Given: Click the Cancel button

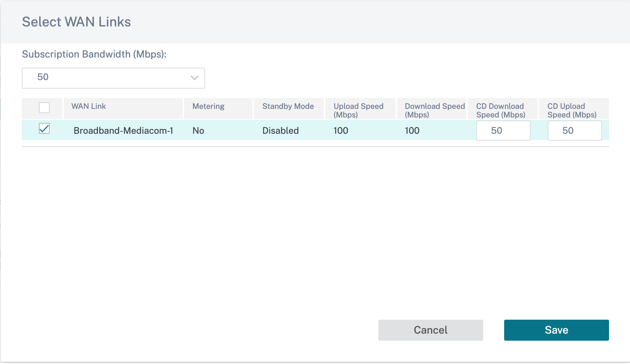Looking at the screenshot, I should coord(430,330).
